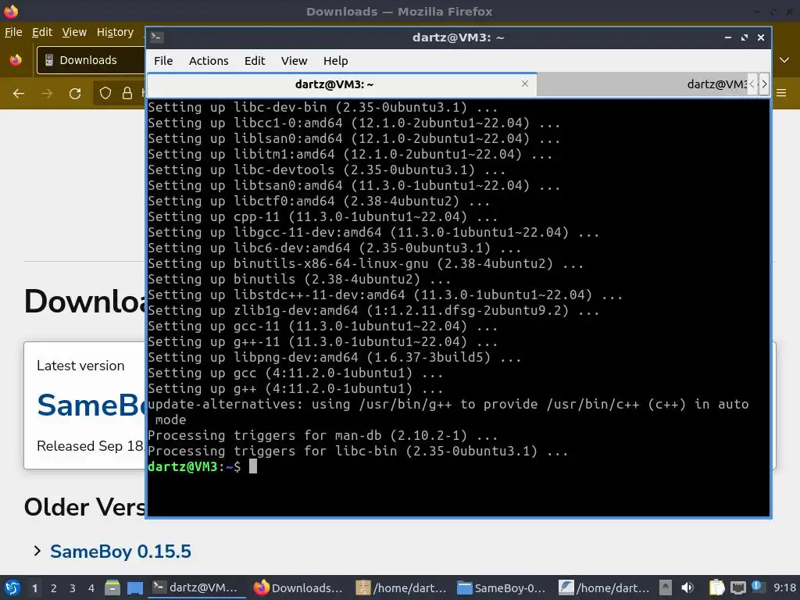The width and height of the screenshot is (800, 600).
Task: Expand the SameBoy 0.15.5 older version
Action: coord(37,551)
